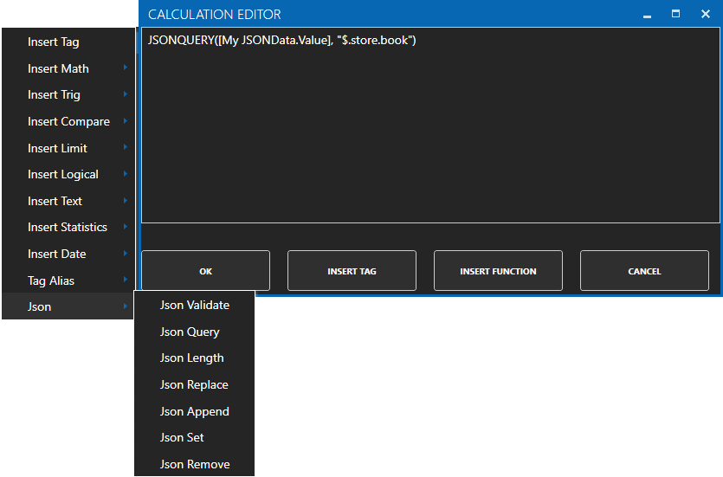Open Insert Date submenu
The height and width of the screenshot is (477, 723).
[x=56, y=254]
